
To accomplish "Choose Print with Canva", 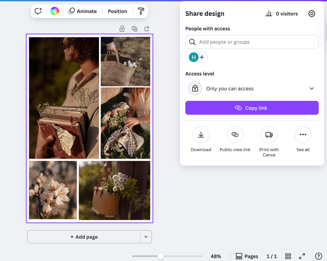I will [x=269, y=134].
